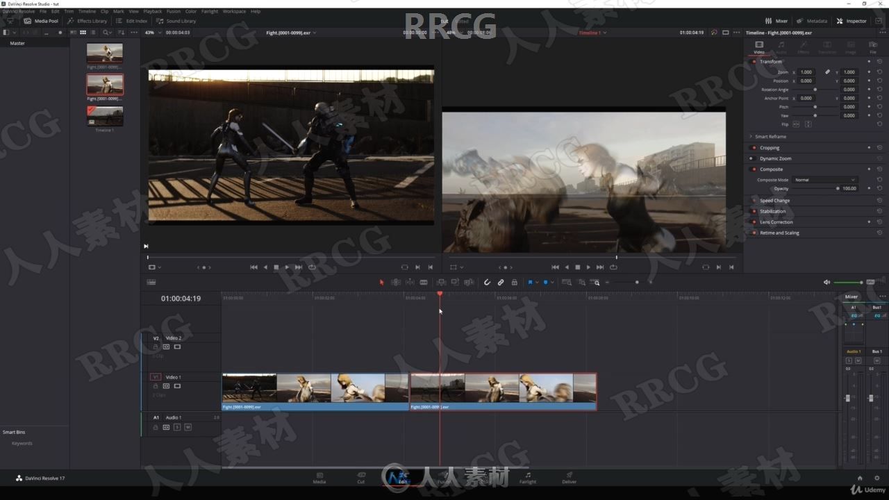Adjust the timeline zoom slider
Viewport: 889px width, 500px height.
tap(629, 282)
